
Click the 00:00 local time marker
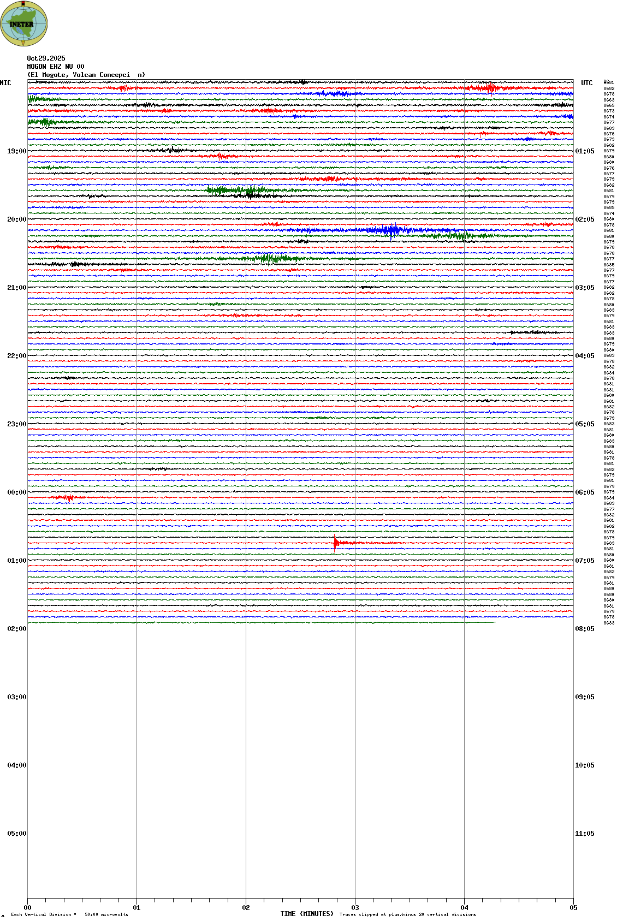(16, 492)
